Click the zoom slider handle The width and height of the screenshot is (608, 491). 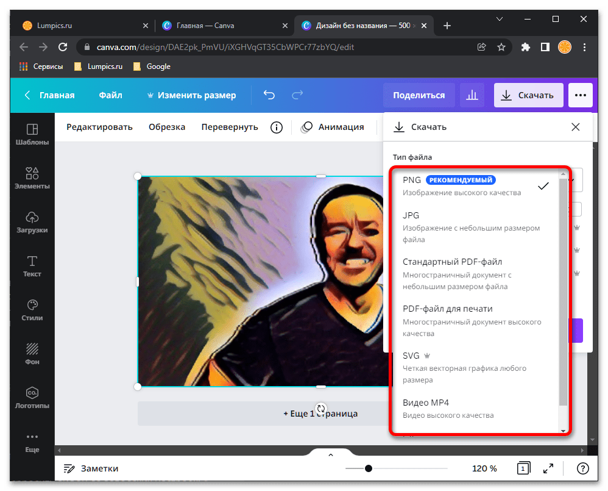(x=369, y=468)
